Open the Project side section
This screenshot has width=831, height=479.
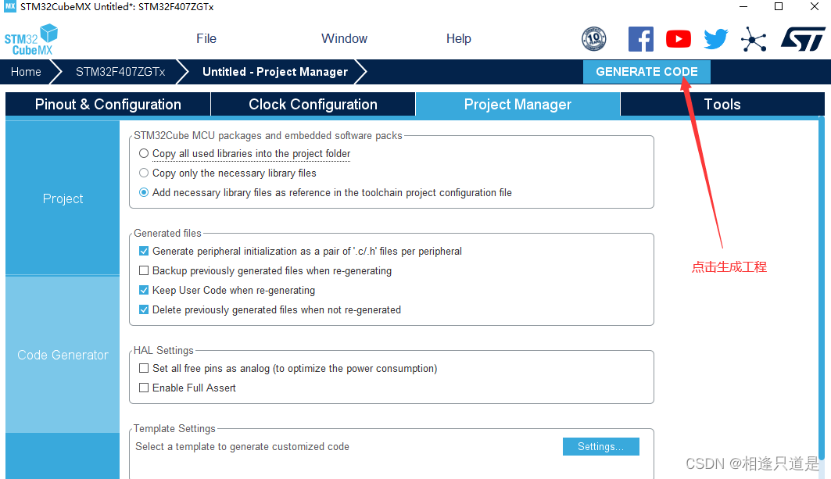click(x=63, y=198)
